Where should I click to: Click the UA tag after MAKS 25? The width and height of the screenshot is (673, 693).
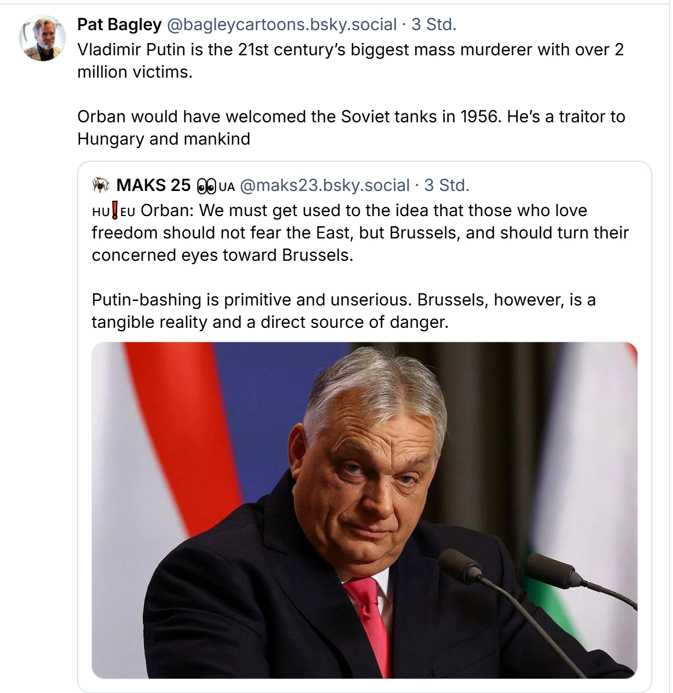(x=227, y=187)
